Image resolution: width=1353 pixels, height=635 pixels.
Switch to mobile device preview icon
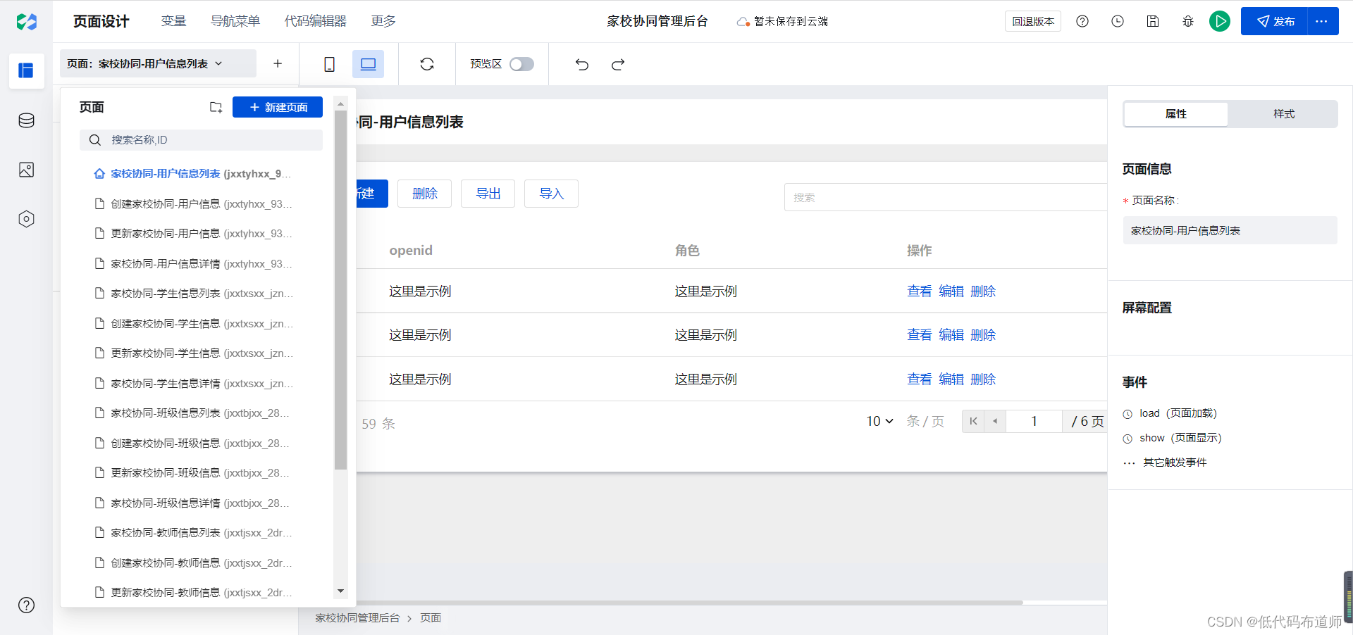click(x=329, y=64)
